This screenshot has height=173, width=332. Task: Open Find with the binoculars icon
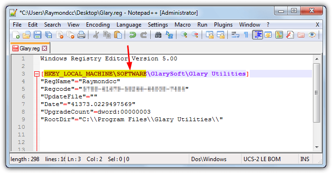click(158, 35)
